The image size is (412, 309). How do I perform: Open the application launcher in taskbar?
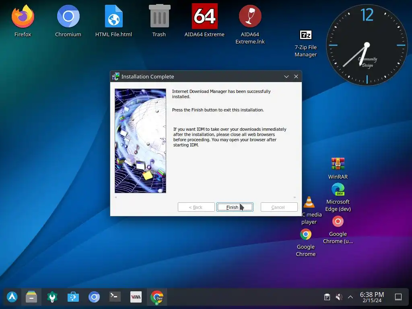12,297
